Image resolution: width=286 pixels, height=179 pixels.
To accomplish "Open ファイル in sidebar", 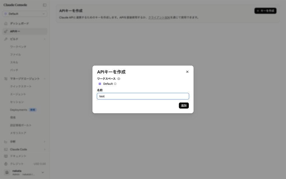I will tap(15, 55).
